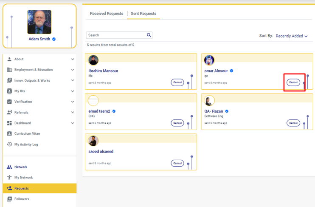Image resolution: width=315 pixels, height=207 pixels.
Task: Click inside the Search input field
Action: (115, 35)
